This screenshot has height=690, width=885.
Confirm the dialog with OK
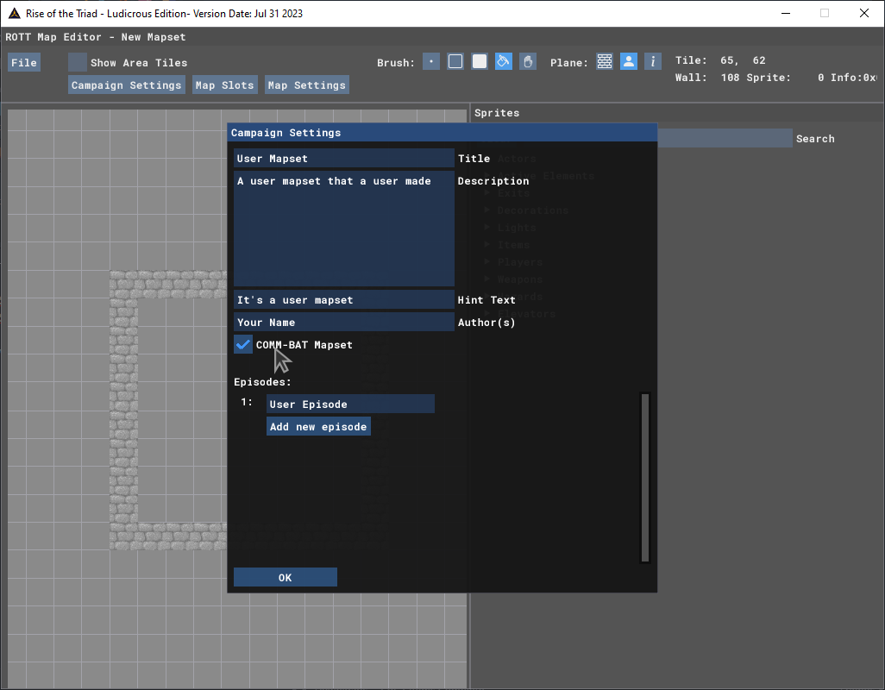tap(286, 577)
